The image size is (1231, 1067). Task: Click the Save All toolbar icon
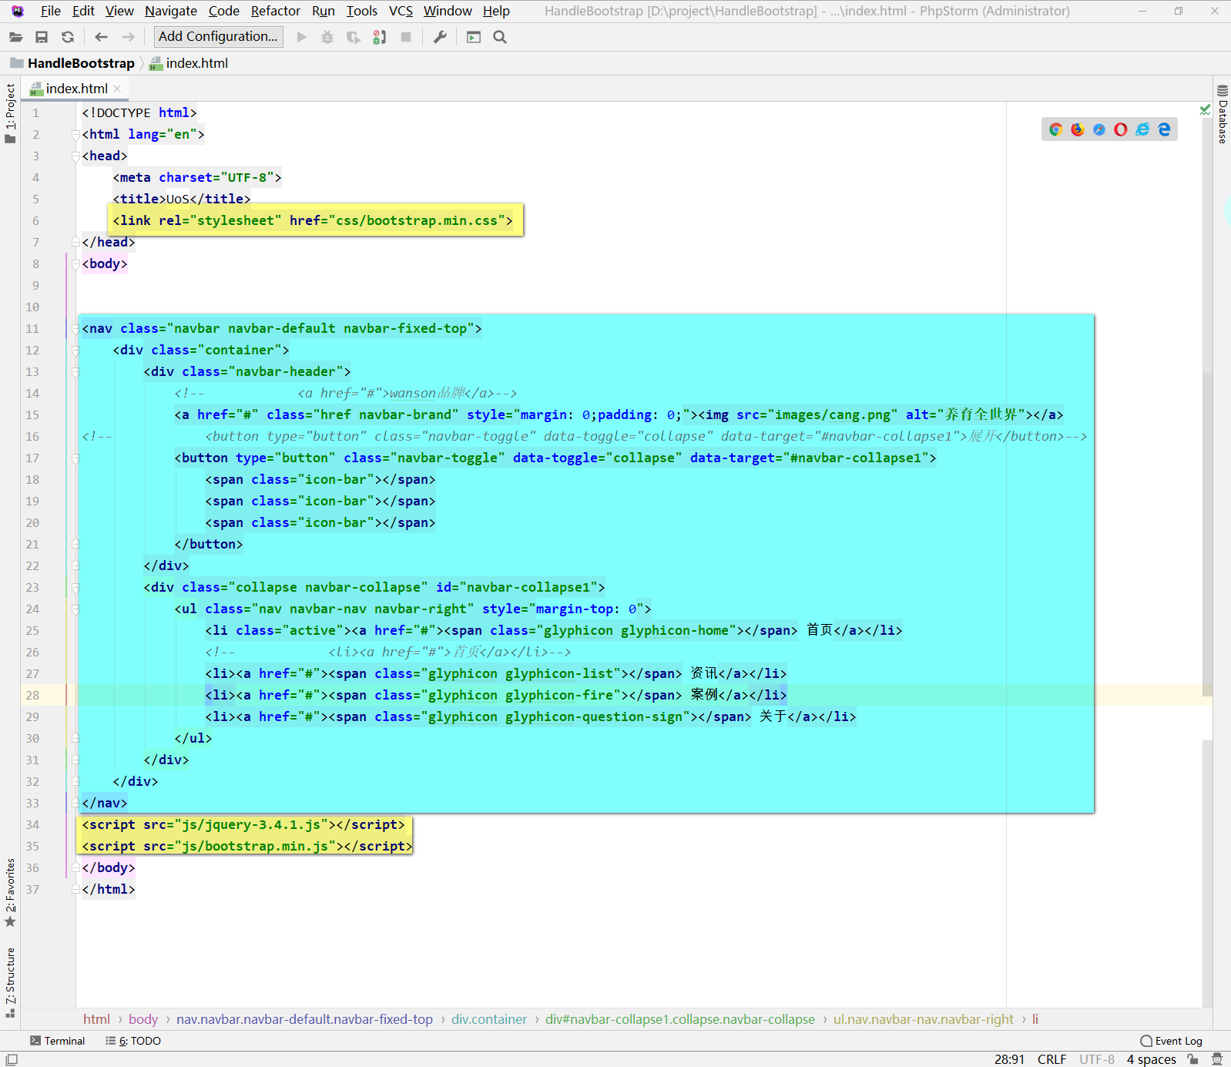click(42, 37)
